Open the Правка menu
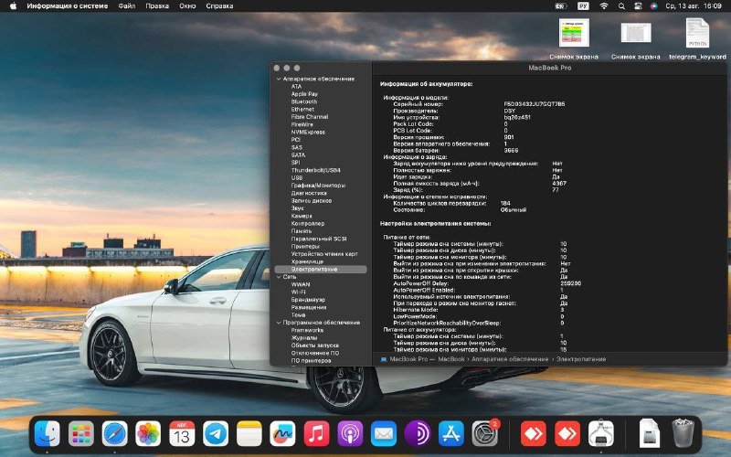Viewport: 731px width, 457px height. tap(157, 6)
